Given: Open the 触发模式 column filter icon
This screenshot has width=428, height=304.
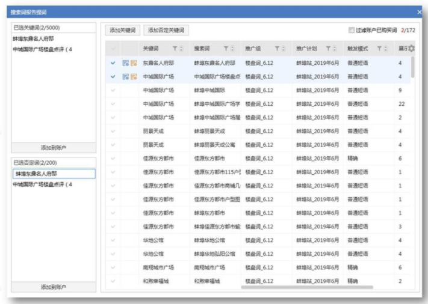Looking at the screenshot, I should click(x=379, y=49).
